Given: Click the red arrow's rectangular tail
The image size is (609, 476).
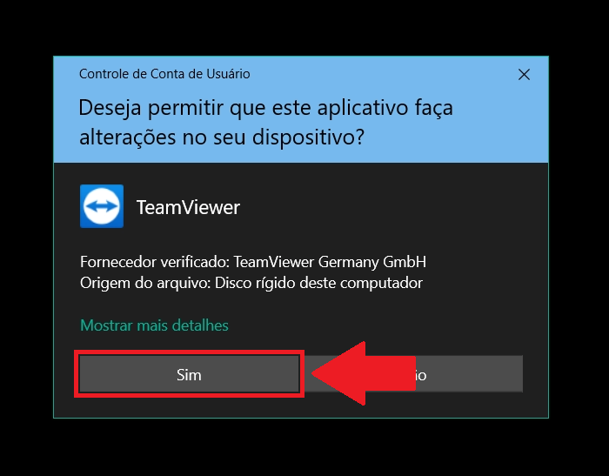Looking at the screenshot, I should coord(391,373).
